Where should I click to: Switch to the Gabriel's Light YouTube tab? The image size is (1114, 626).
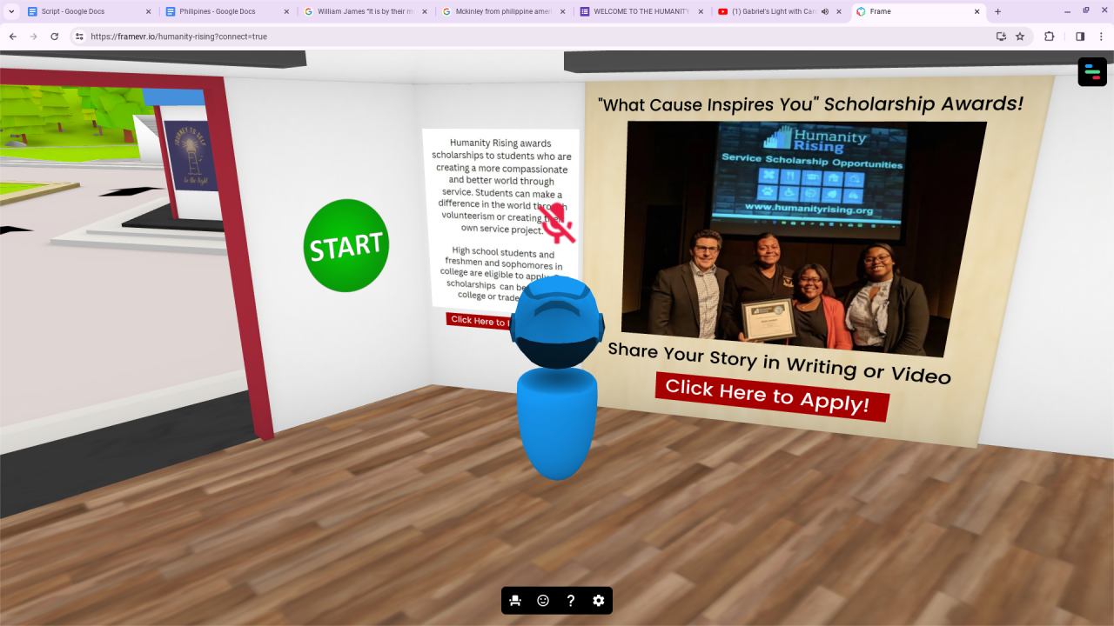[x=779, y=11]
